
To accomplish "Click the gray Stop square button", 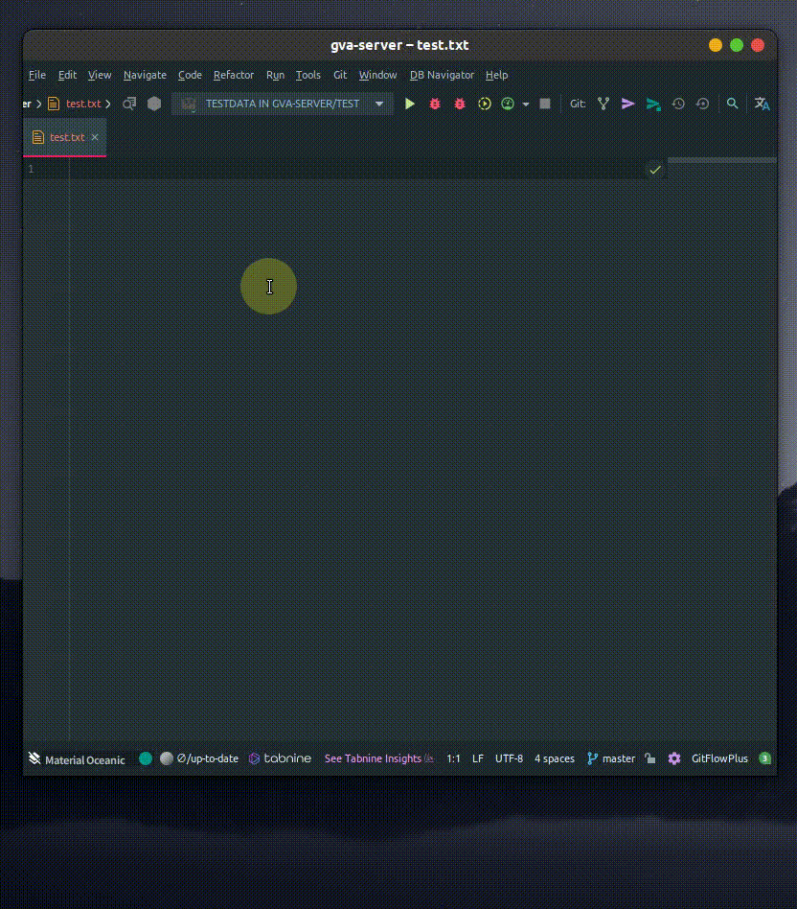I will click(x=545, y=104).
